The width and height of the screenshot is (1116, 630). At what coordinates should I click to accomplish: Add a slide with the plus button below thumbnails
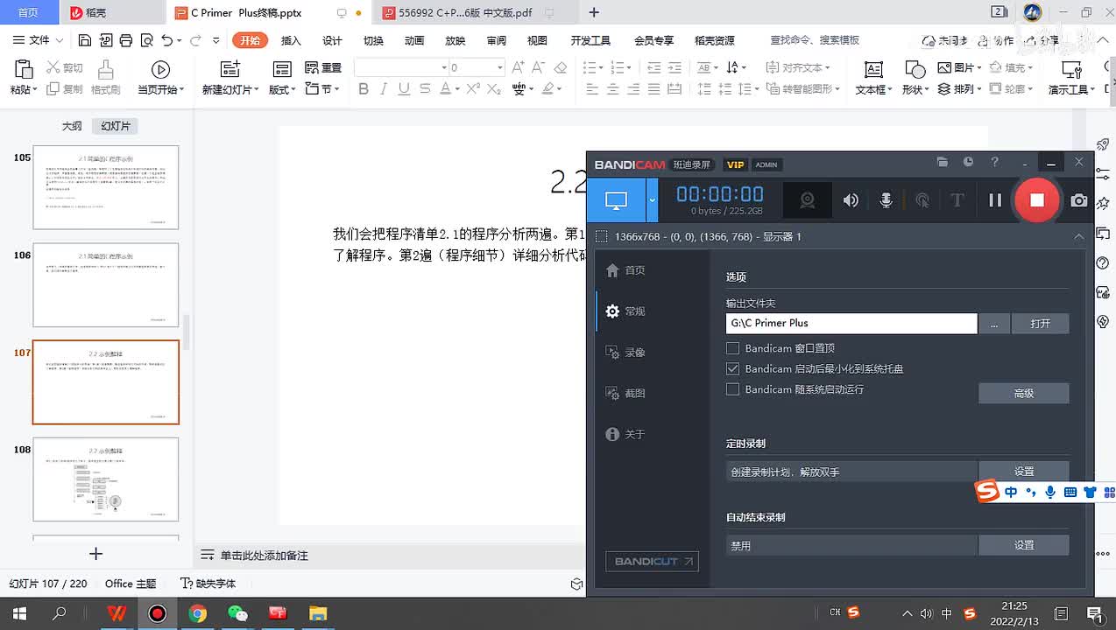[x=96, y=554]
